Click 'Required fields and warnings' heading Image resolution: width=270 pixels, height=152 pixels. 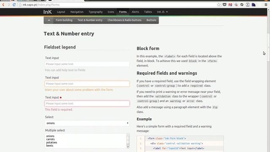[x=167, y=73]
